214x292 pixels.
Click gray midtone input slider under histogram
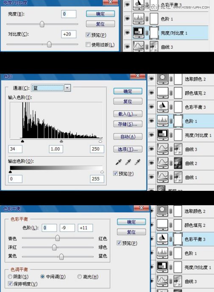coord(61,141)
